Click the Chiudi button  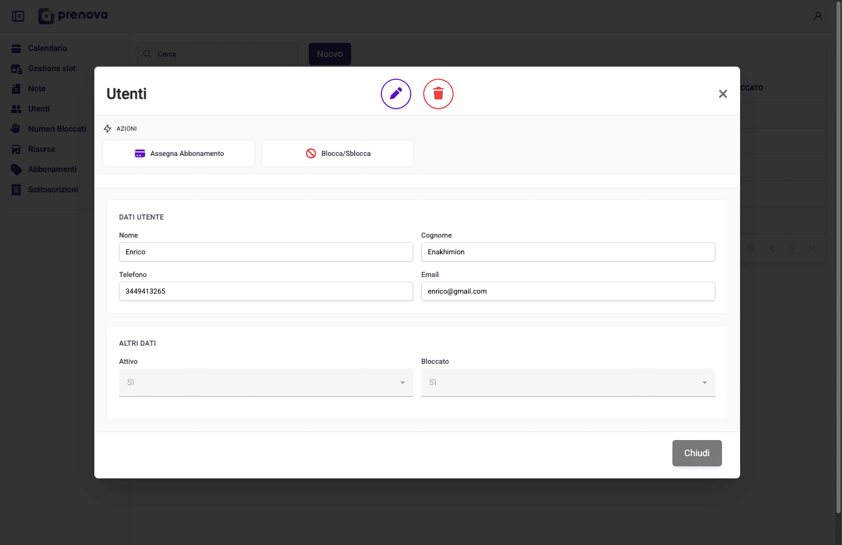(697, 453)
